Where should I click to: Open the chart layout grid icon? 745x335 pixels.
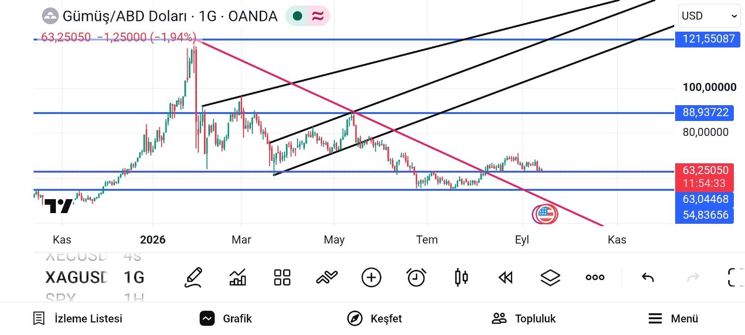pos(282,277)
